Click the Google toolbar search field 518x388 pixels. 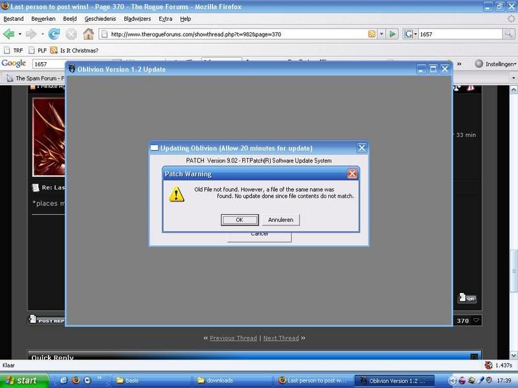coord(49,64)
